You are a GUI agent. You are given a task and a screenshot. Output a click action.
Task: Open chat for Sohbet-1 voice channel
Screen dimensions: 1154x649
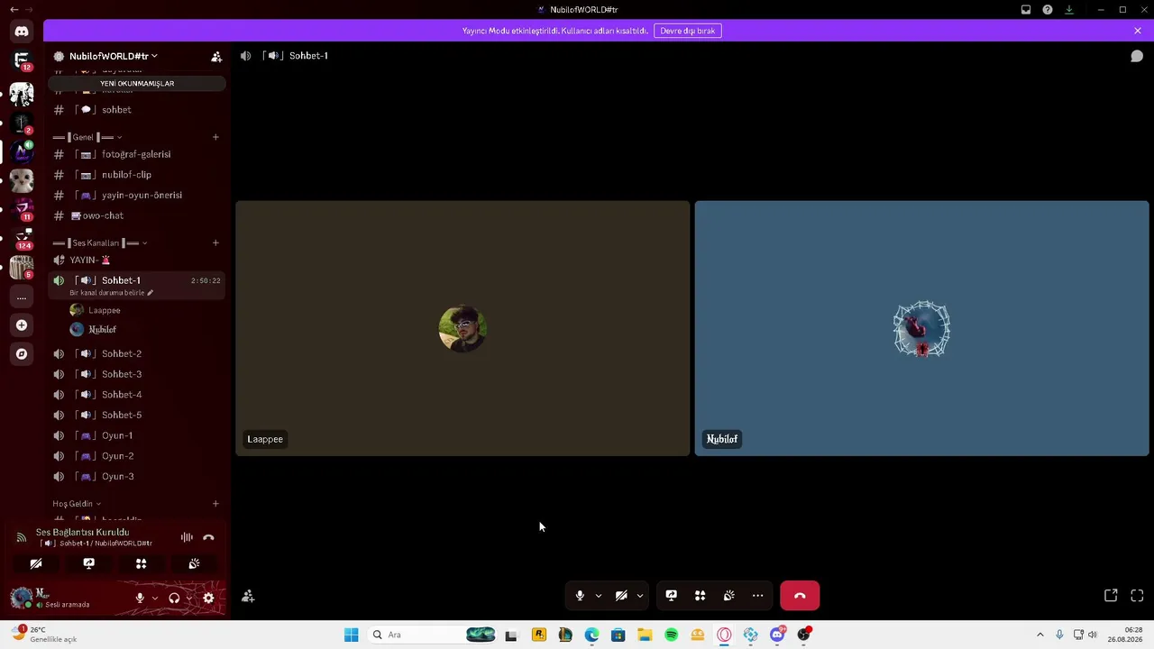(x=1137, y=56)
